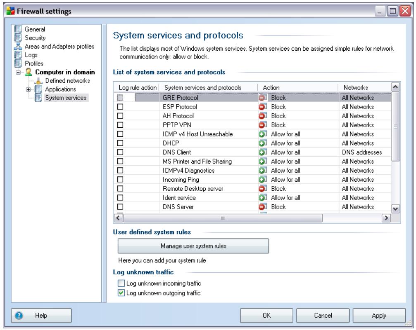Click the horizontal scroll right arrow
This screenshot has width=416, height=330.
(x=386, y=218)
